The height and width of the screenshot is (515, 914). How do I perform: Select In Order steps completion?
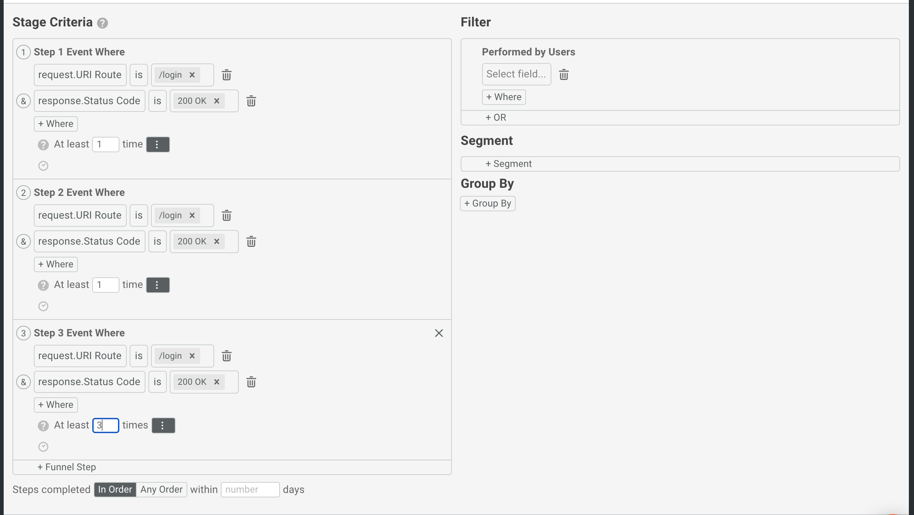[x=115, y=490]
